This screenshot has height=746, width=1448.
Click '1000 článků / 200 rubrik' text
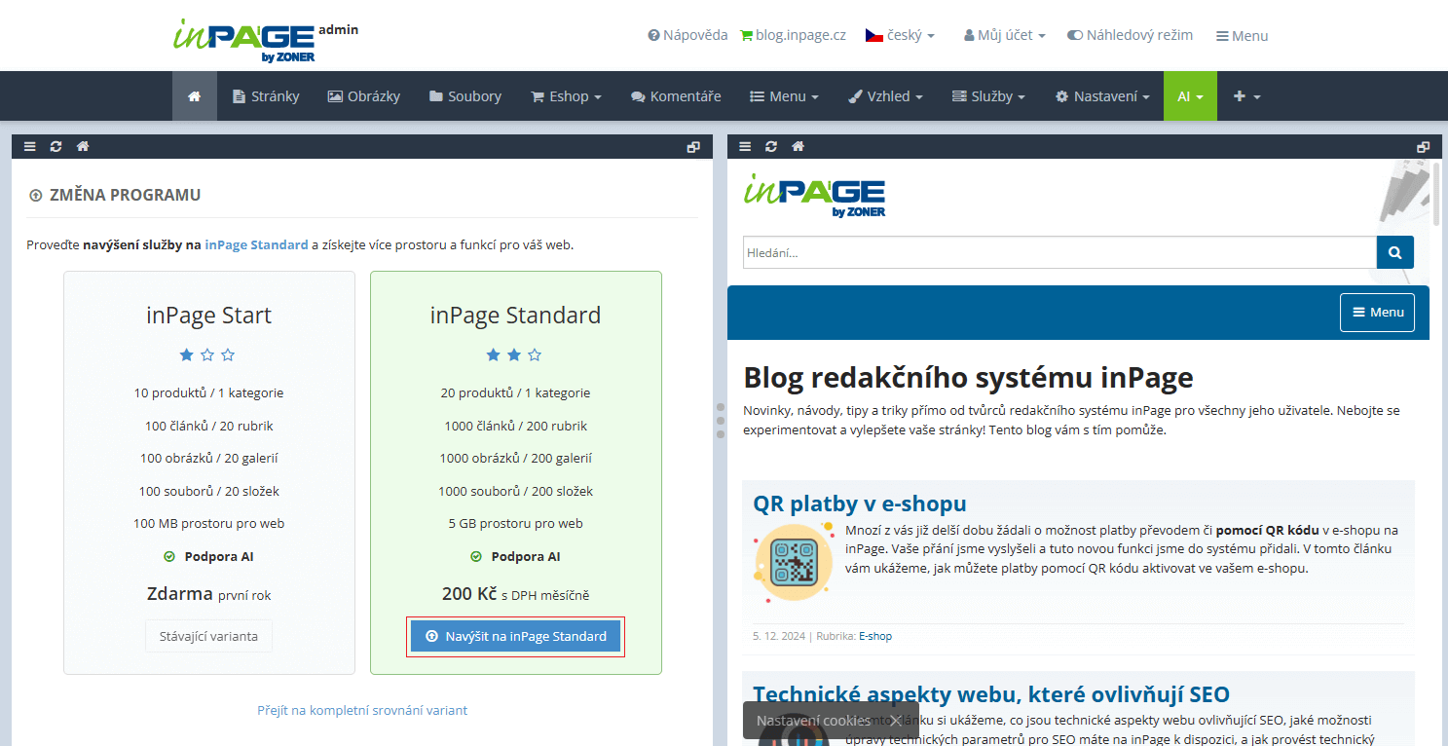[x=514, y=426]
